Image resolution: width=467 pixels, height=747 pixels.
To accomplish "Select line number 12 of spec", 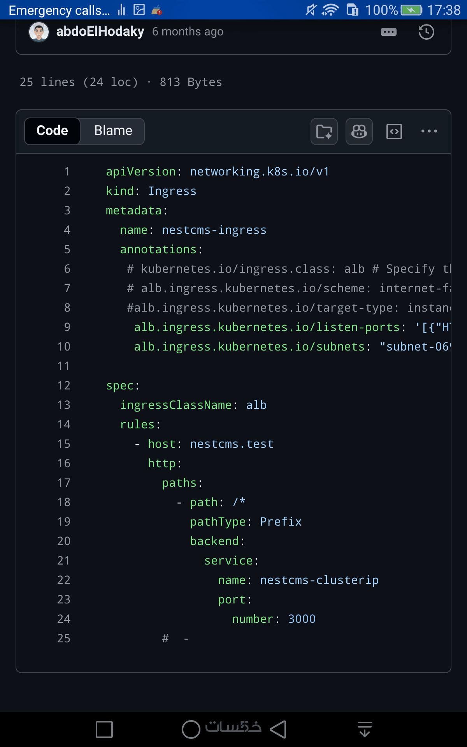I will click(x=64, y=386).
